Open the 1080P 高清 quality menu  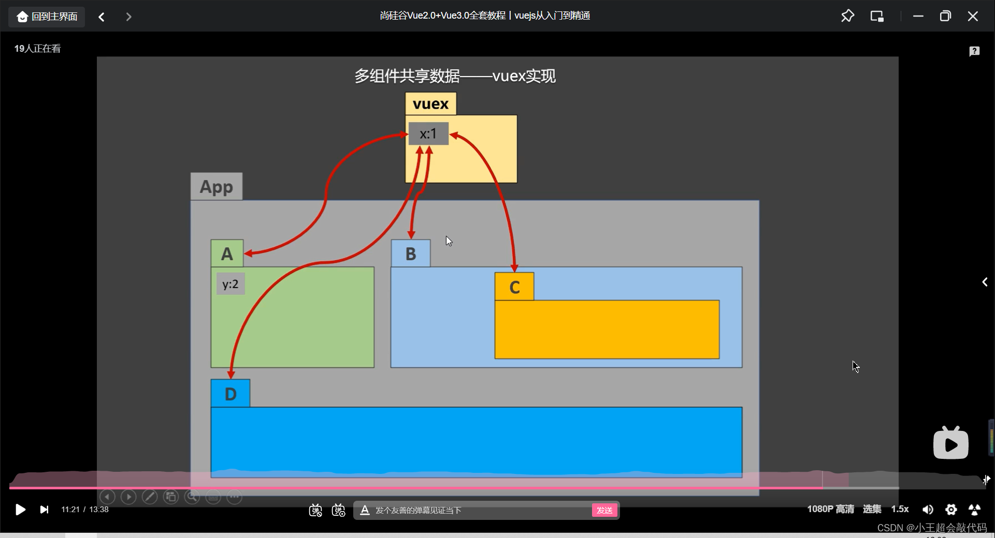[830, 509]
